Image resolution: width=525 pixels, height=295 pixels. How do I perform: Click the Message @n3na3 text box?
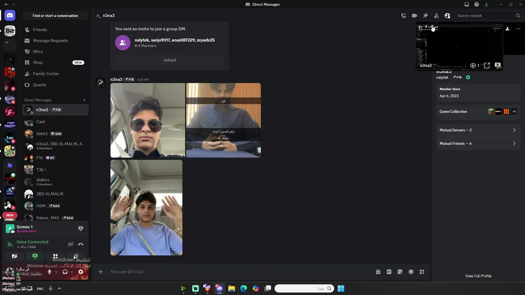(240, 272)
